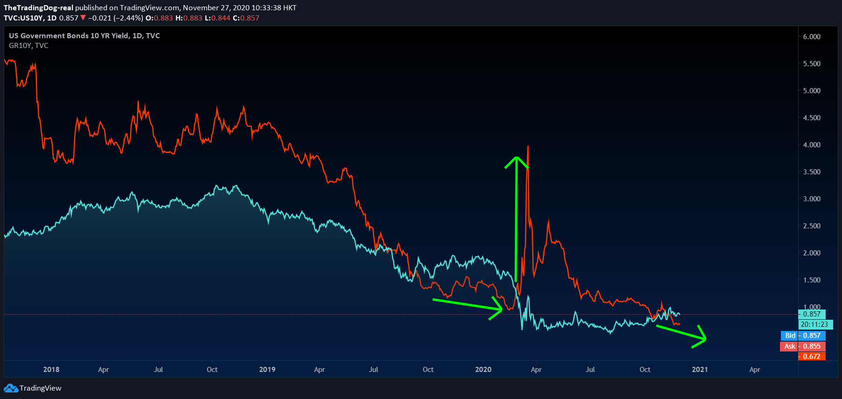842x399 pixels.
Task: Click the 2.500 price axis label
Action: (x=812, y=226)
